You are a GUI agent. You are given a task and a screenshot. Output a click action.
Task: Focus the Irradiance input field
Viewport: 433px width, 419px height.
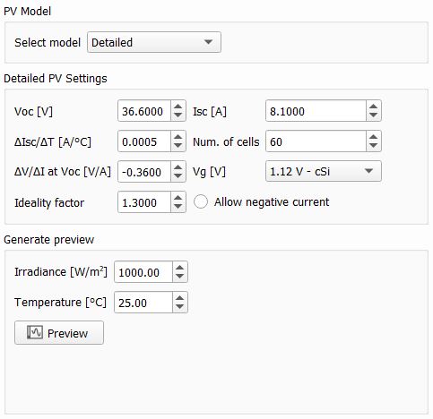pos(143,272)
